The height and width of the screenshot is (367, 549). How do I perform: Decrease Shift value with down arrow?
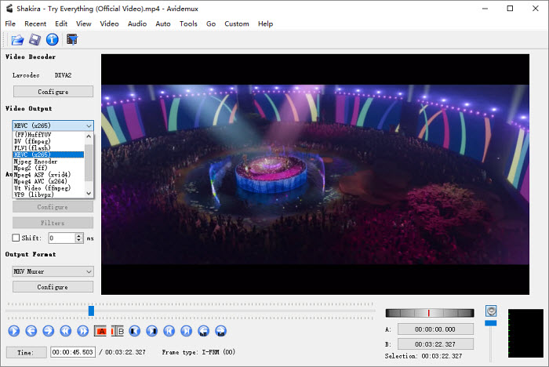click(79, 241)
